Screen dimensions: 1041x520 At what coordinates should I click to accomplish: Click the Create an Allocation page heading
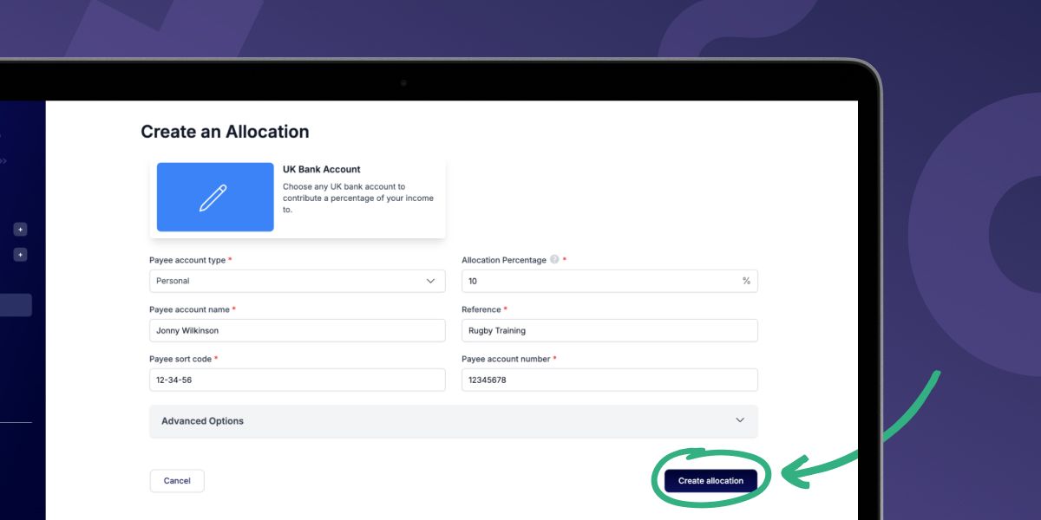point(225,131)
